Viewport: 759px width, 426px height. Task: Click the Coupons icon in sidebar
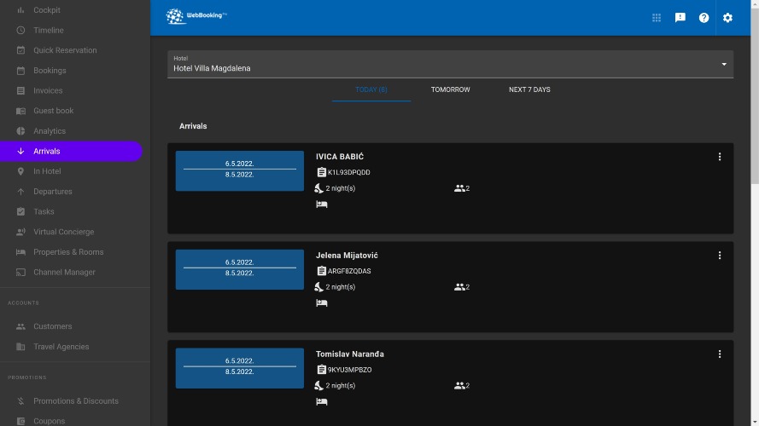20,421
